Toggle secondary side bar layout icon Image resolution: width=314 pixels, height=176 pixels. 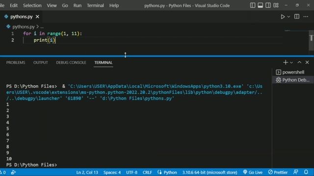[268, 5]
